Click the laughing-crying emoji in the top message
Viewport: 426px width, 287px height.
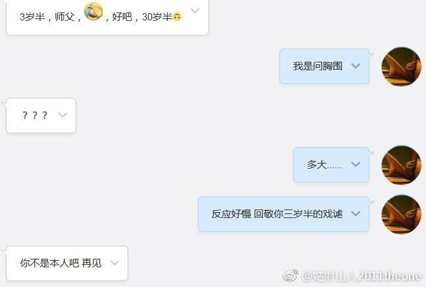[x=93, y=11]
